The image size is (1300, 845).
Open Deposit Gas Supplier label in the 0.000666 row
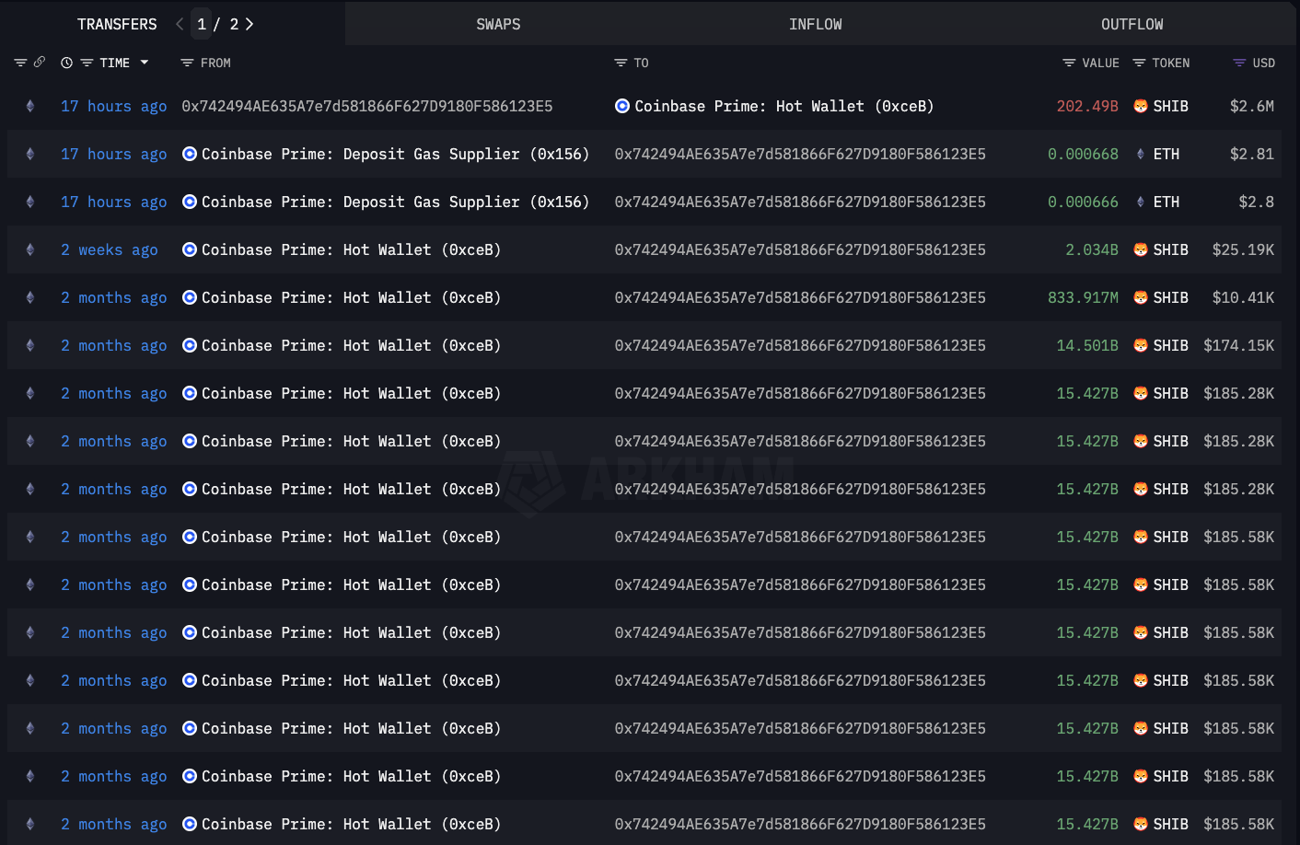point(395,202)
